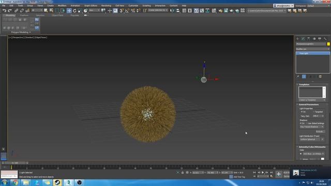Open the Create Selection Set dropdown
This screenshot has width=331, height=186.
158,10
